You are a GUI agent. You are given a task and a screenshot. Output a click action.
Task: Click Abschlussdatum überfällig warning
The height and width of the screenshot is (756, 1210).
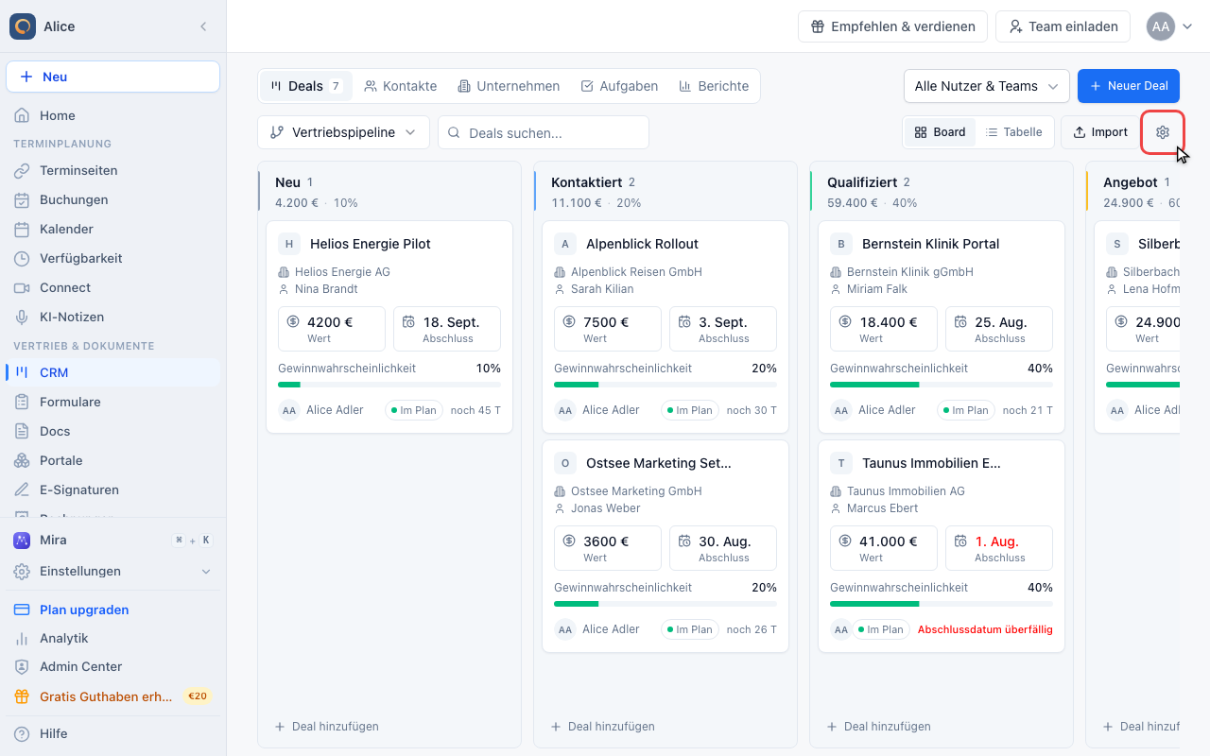click(x=985, y=629)
